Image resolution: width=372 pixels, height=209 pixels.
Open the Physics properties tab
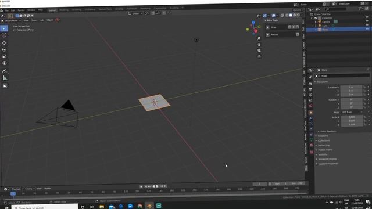click(x=311, y=129)
